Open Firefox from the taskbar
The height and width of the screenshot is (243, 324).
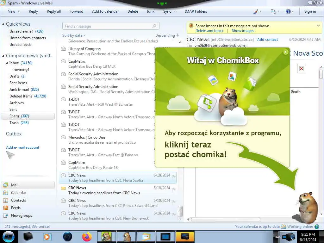(87, 237)
